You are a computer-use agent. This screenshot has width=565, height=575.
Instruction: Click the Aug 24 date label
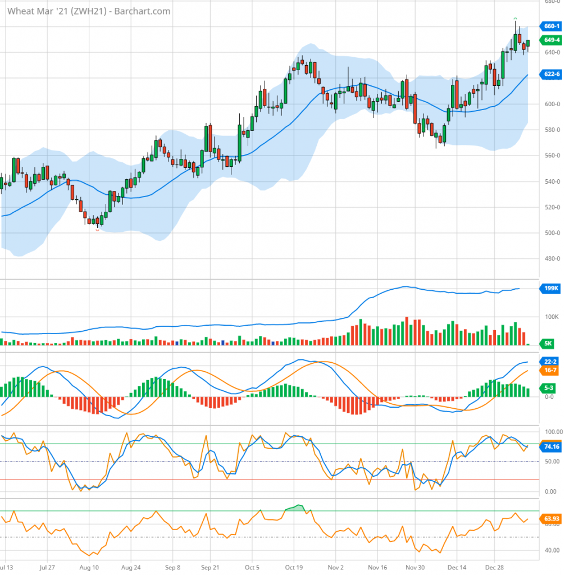pyautogui.click(x=131, y=567)
